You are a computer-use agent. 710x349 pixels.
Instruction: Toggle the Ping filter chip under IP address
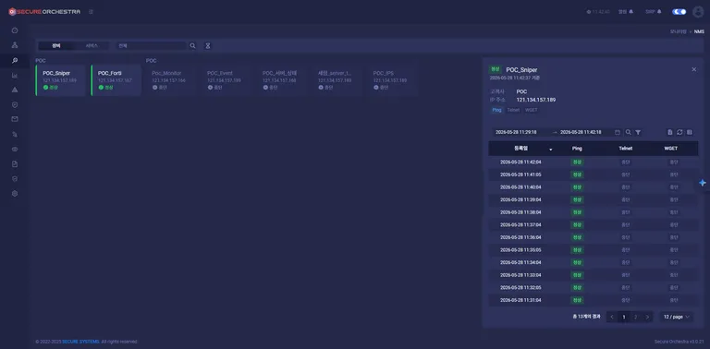pyautogui.click(x=496, y=110)
